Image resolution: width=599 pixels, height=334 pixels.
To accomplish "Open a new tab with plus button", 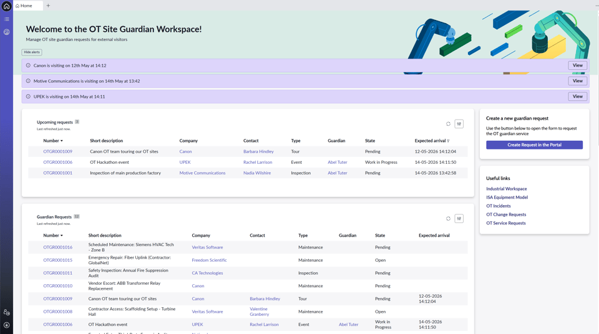I will 48,6.
